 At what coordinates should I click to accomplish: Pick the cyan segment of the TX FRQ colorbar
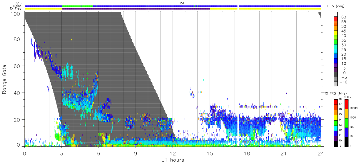click(x=335, y=128)
